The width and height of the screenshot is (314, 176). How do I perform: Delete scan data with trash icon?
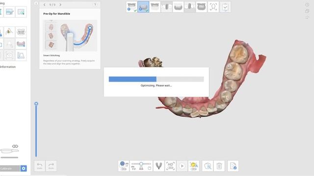pyautogui.click(x=219, y=166)
